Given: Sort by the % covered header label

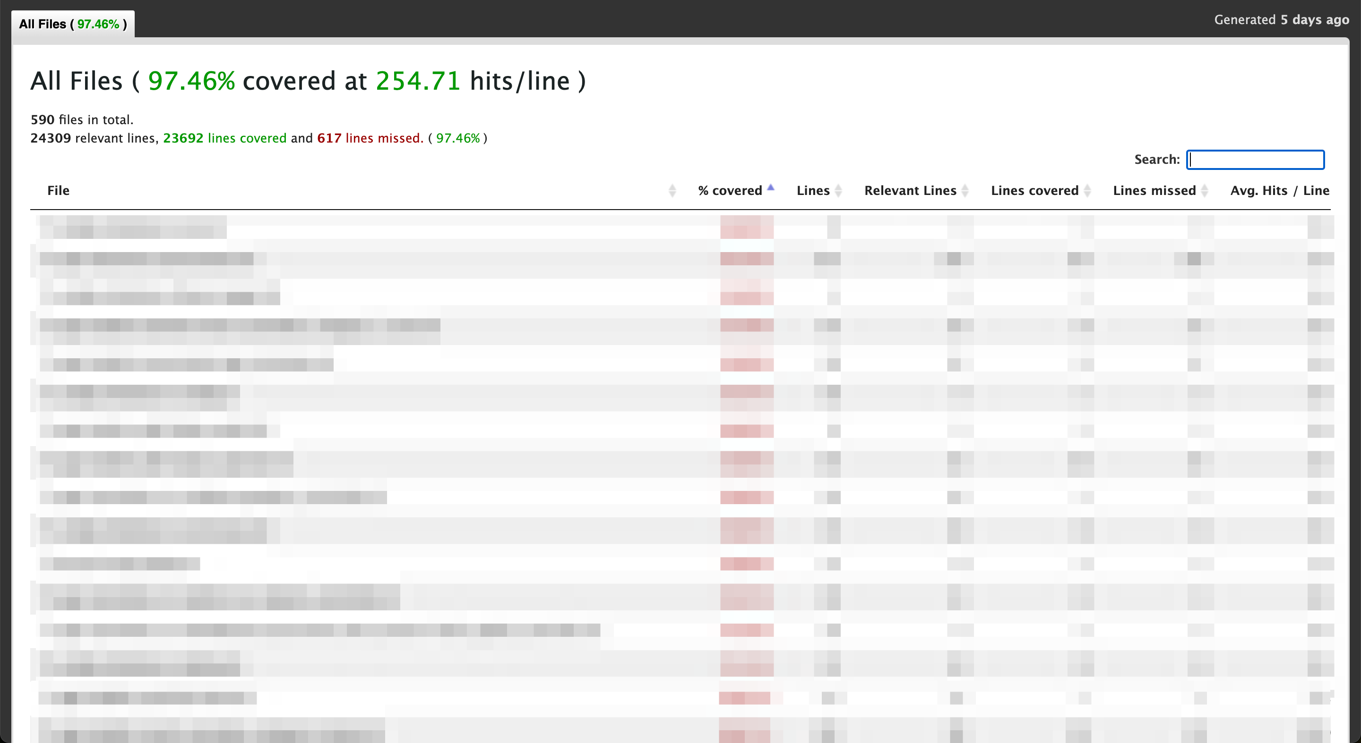Looking at the screenshot, I should point(730,191).
